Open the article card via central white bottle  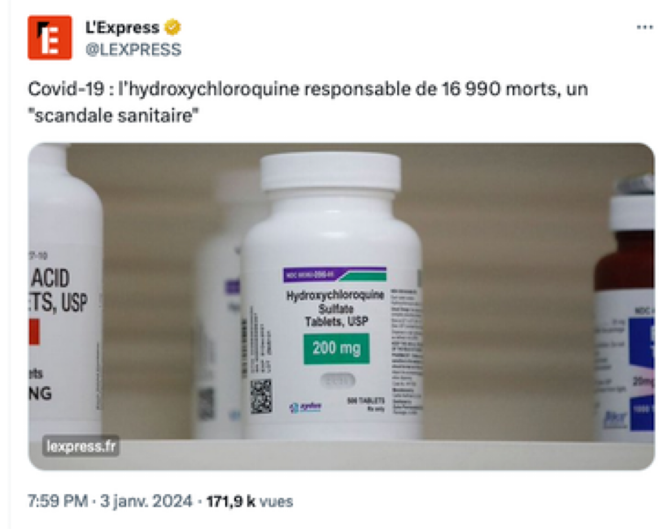332,319
